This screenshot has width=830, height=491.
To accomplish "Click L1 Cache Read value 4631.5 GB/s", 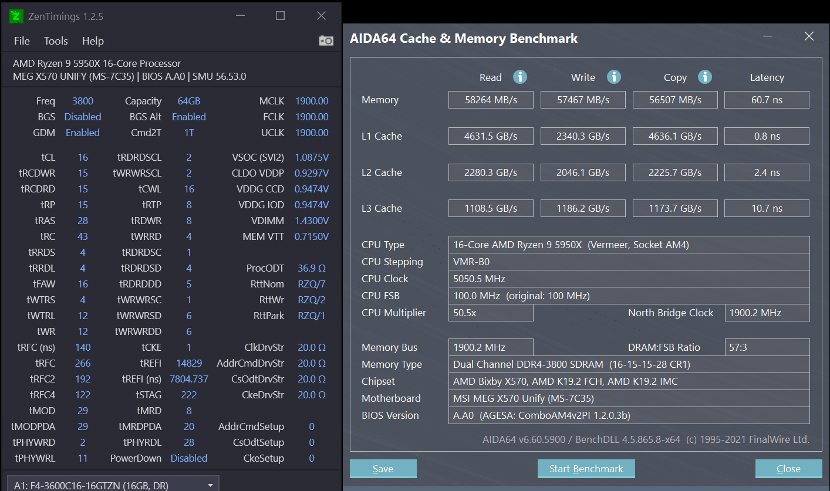I will pos(491,136).
